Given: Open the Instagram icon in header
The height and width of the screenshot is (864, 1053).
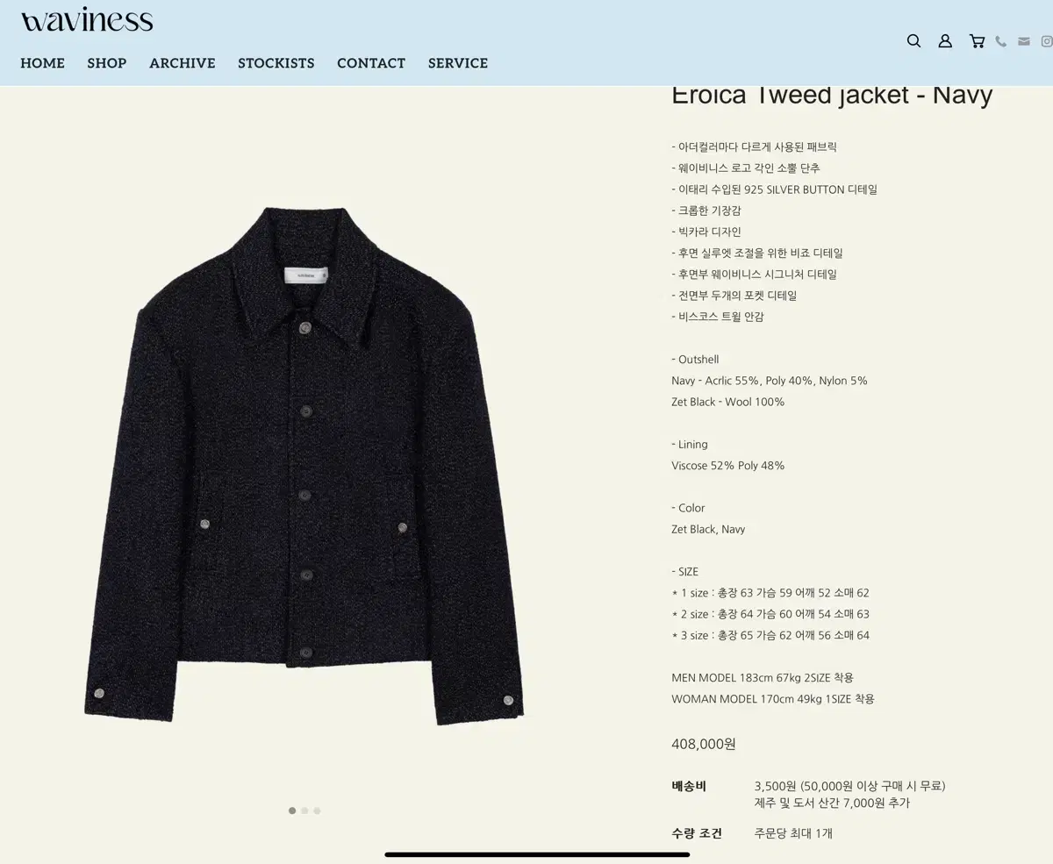Looking at the screenshot, I should pos(1047,41).
